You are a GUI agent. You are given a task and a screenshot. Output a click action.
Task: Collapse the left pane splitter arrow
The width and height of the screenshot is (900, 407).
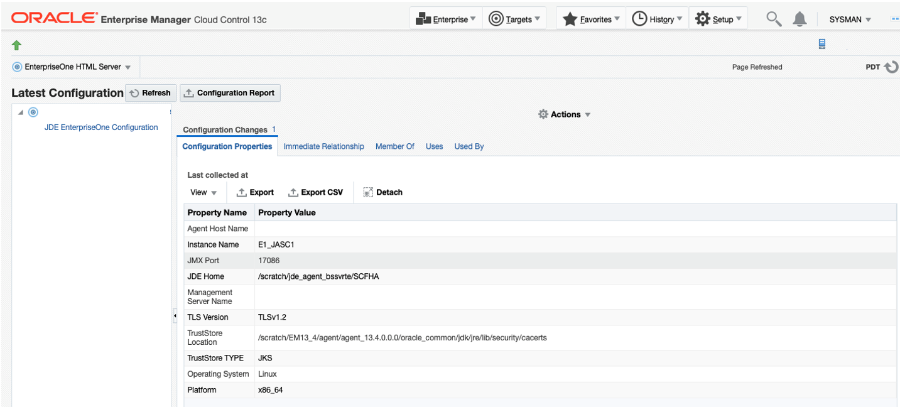pyautogui.click(x=175, y=317)
